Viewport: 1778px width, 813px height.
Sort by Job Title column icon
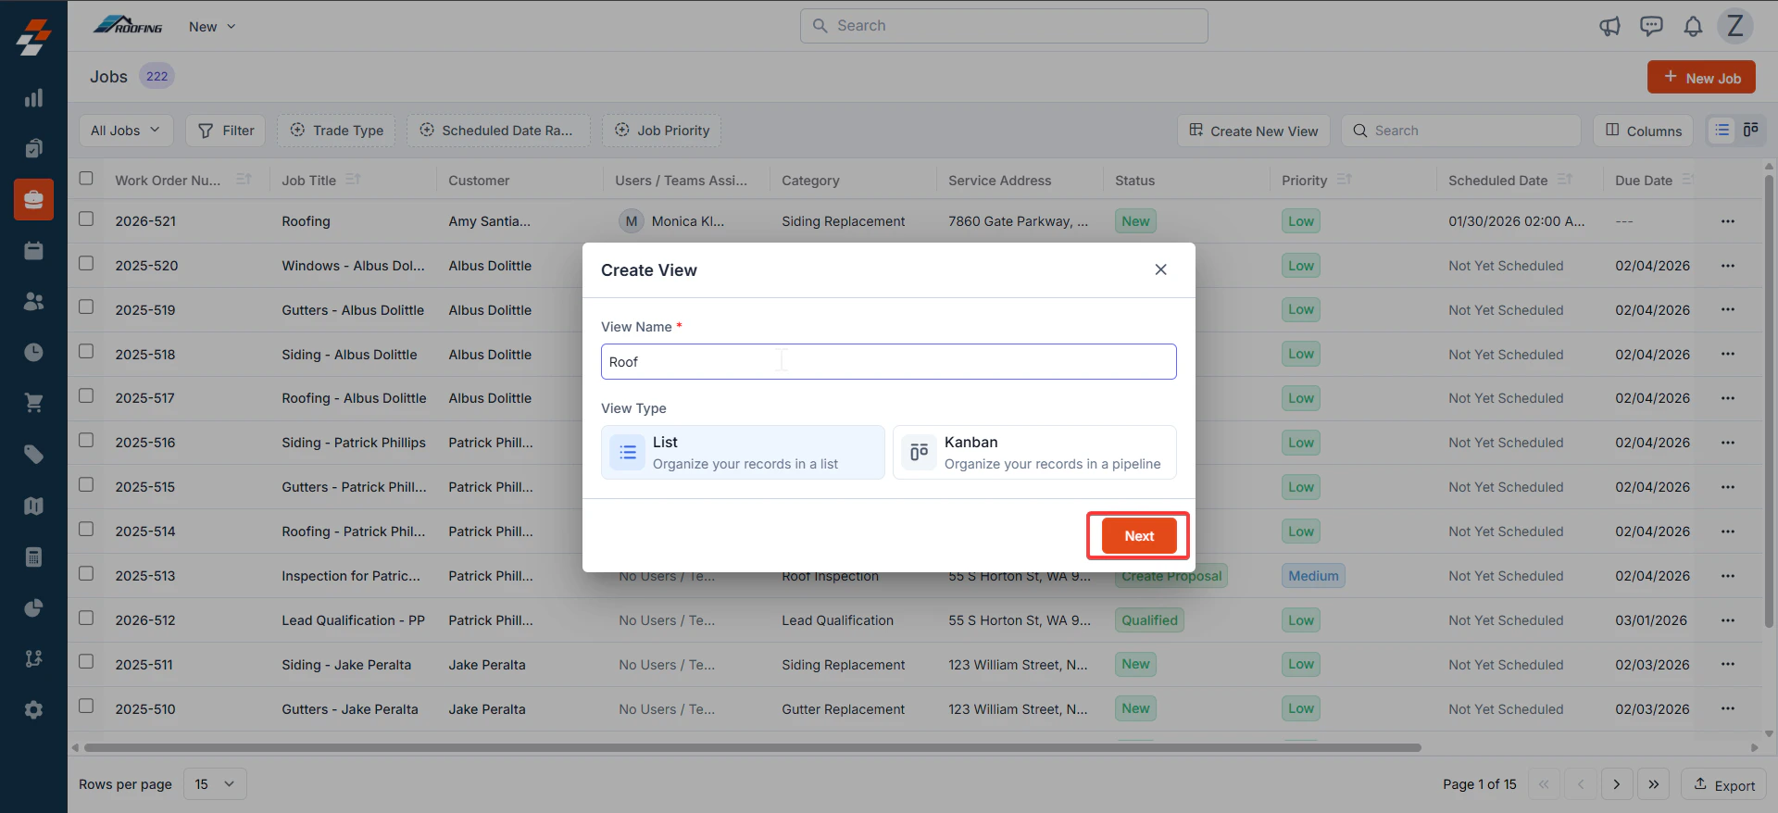coord(353,180)
